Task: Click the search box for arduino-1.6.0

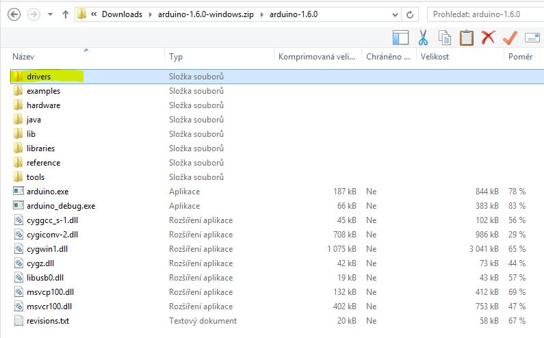Action: coord(486,14)
